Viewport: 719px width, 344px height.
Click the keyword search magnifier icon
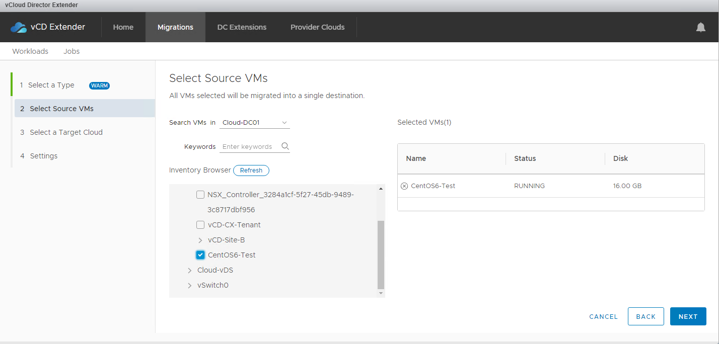click(285, 146)
